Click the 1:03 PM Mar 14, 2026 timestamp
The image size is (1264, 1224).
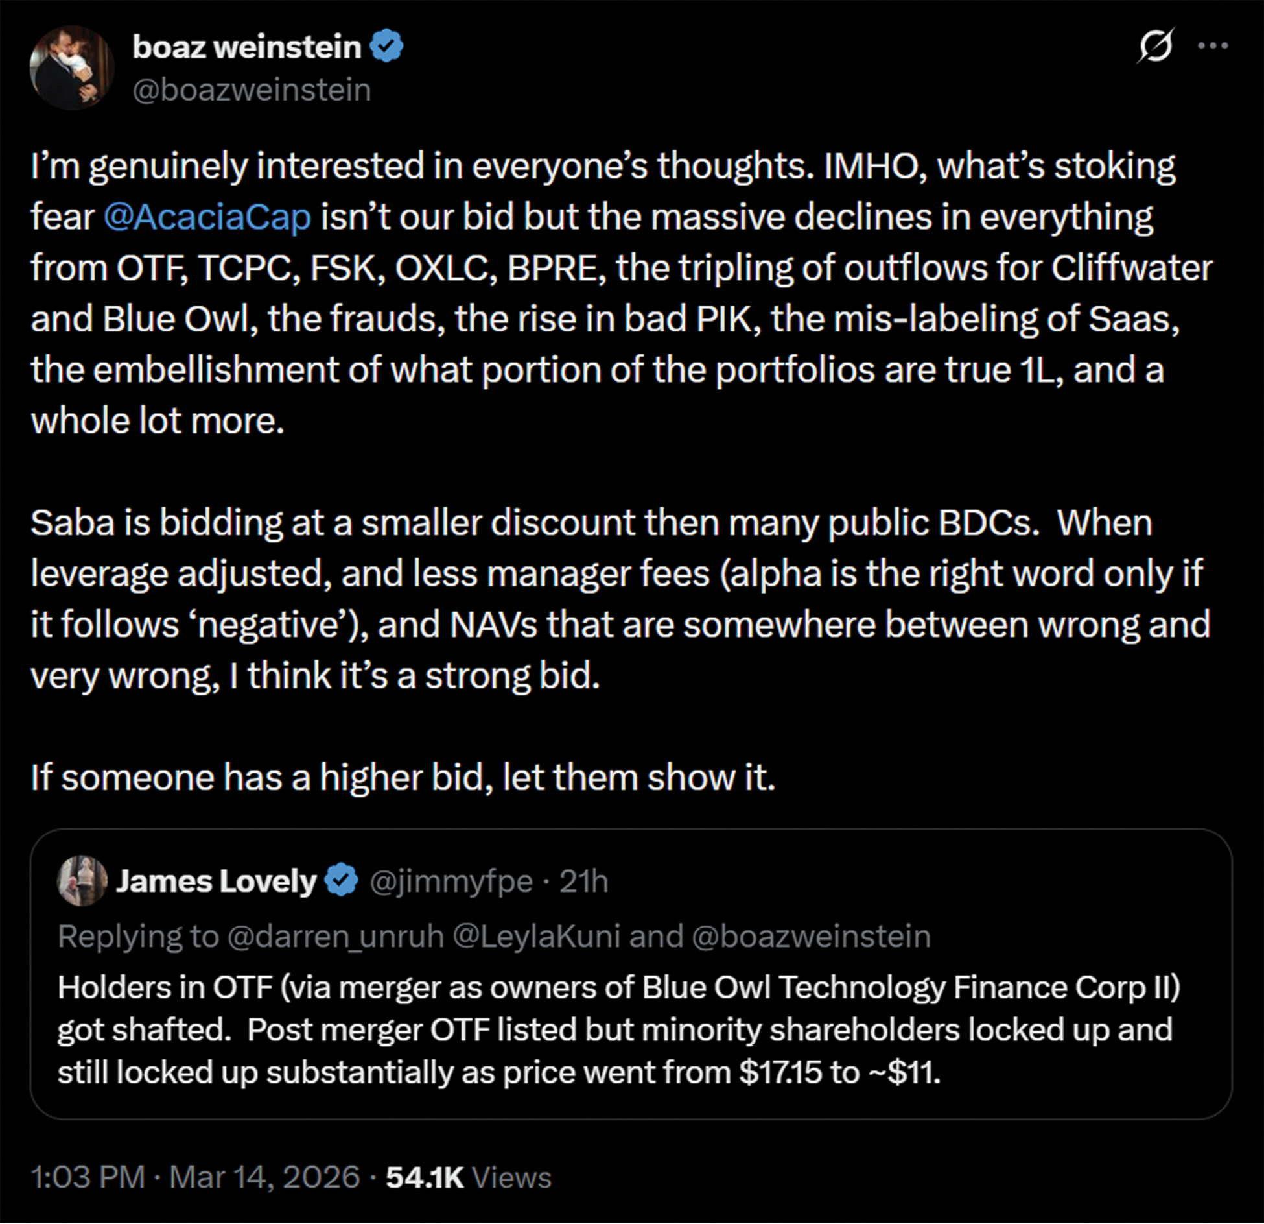(195, 1177)
